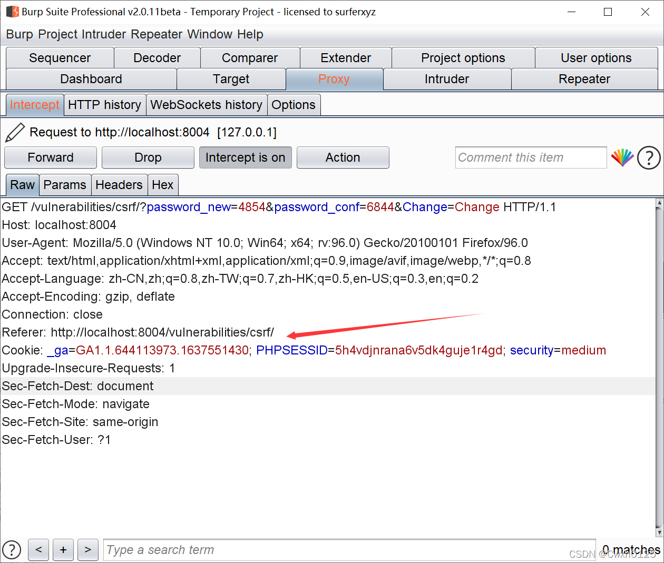
Task: Click the help icon beside comment field
Action: pos(649,157)
